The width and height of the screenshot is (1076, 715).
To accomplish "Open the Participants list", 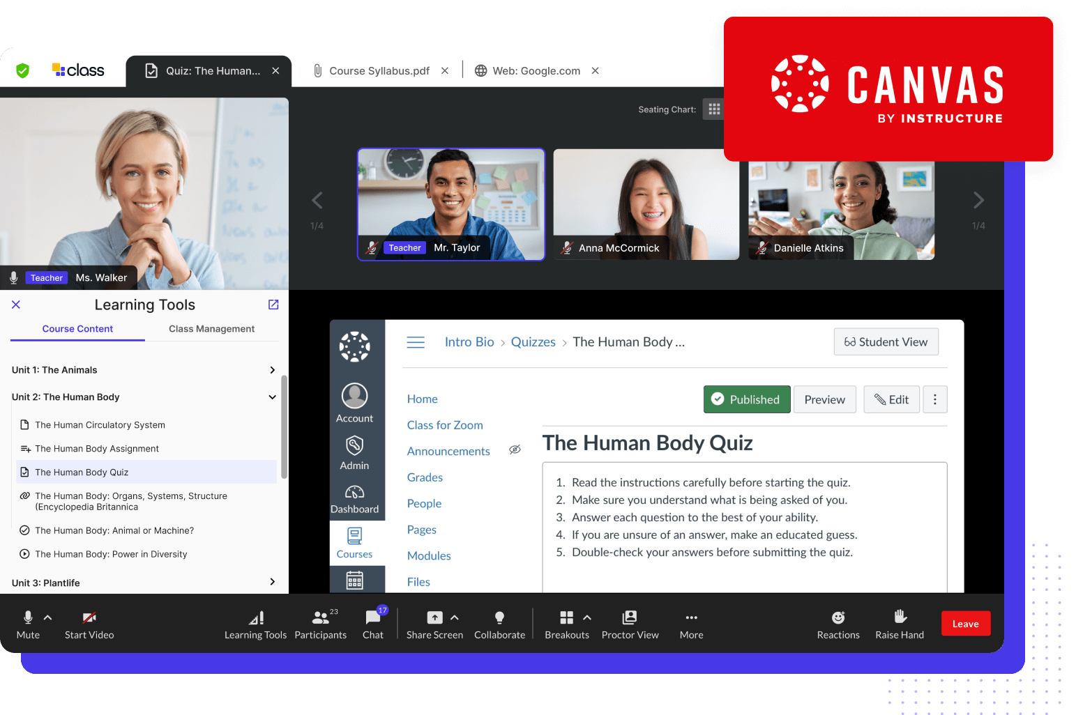I will point(321,624).
